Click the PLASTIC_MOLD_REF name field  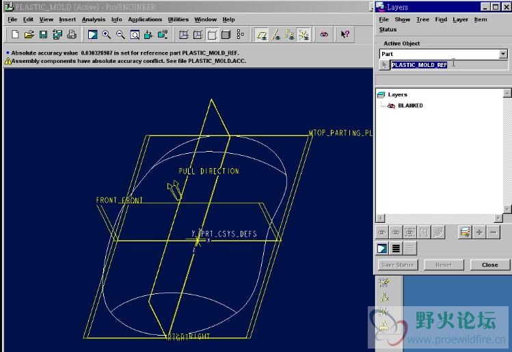[449, 65]
